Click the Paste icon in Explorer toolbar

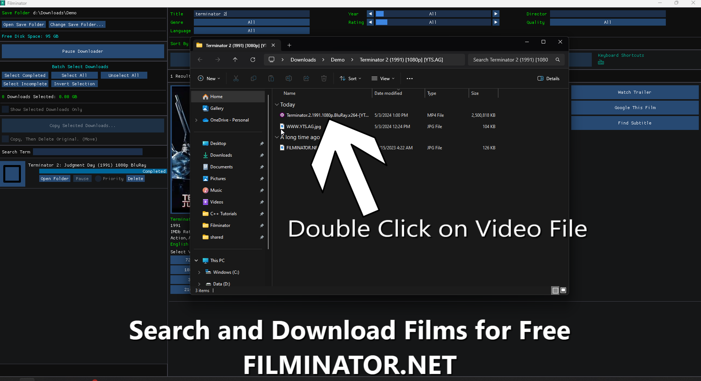[x=271, y=78]
